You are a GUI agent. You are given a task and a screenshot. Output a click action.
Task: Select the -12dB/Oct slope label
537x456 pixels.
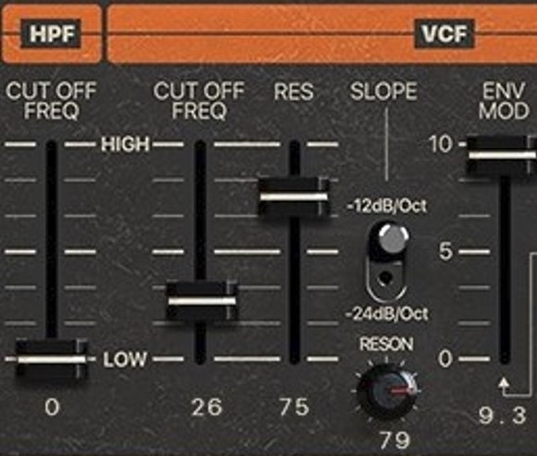(387, 206)
